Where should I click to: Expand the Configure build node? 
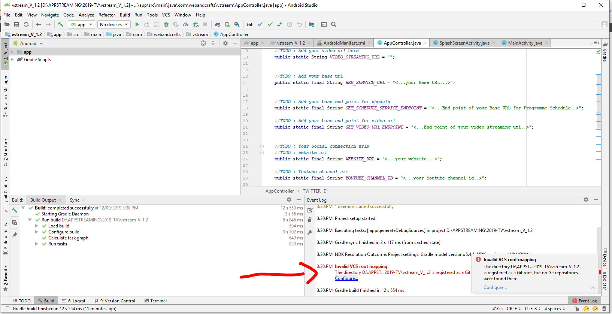[37, 232]
